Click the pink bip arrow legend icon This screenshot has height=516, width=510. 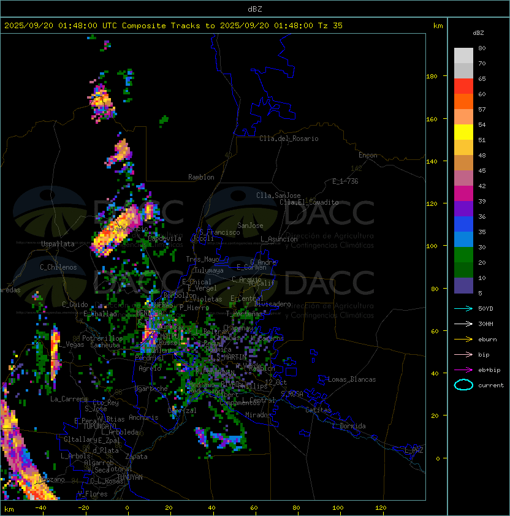coord(463,355)
